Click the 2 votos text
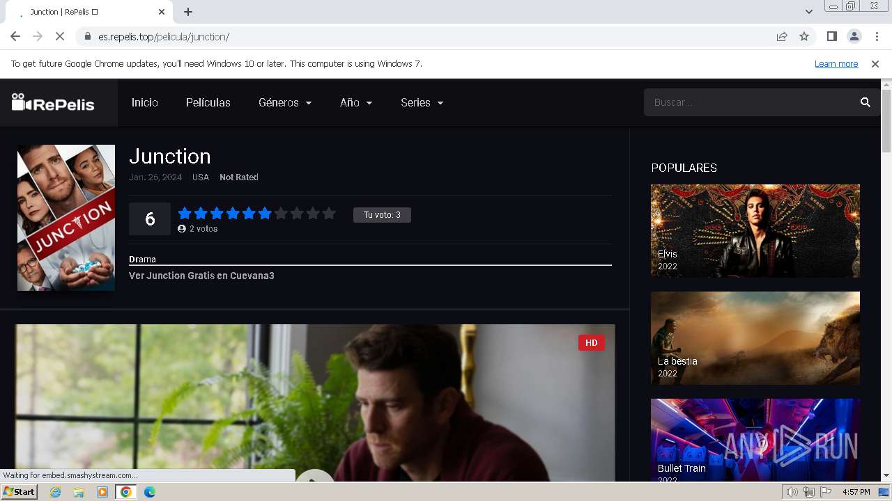The image size is (892, 501). click(203, 228)
